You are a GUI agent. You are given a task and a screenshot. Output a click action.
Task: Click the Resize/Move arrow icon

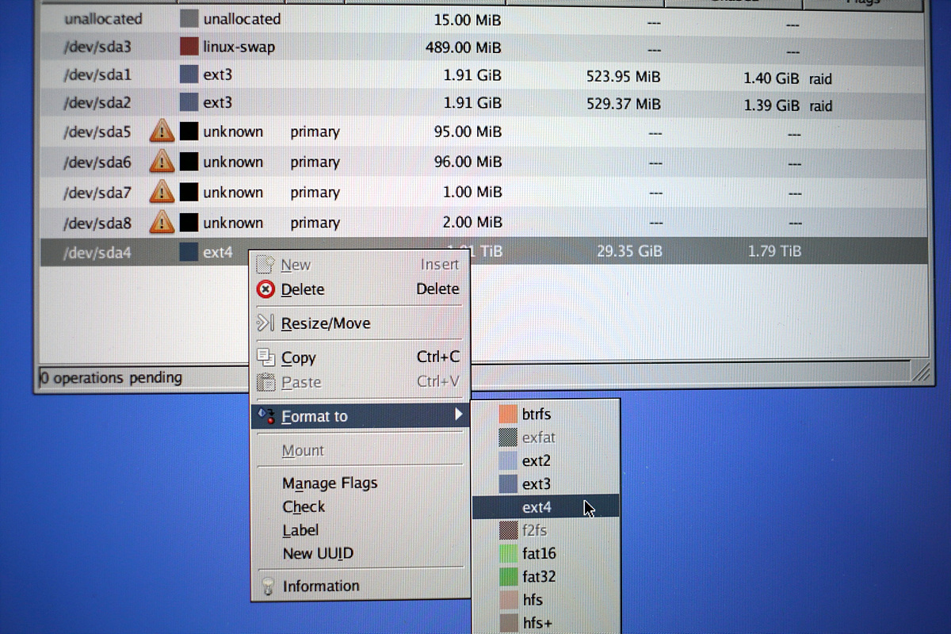pyautogui.click(x=265, y=323)
